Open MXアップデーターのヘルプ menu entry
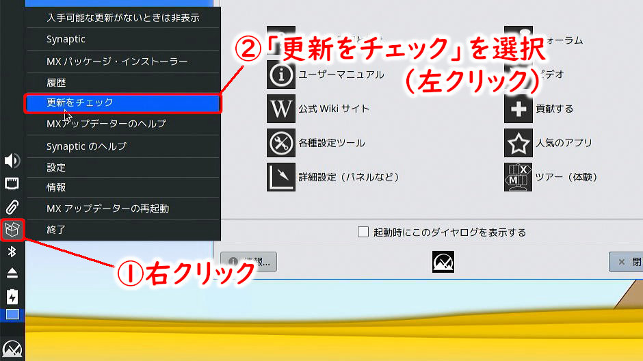643x361 pixels. coord(123,124)
